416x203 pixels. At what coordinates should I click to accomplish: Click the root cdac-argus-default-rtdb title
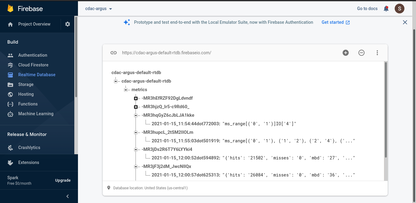(x=136, y=73)
